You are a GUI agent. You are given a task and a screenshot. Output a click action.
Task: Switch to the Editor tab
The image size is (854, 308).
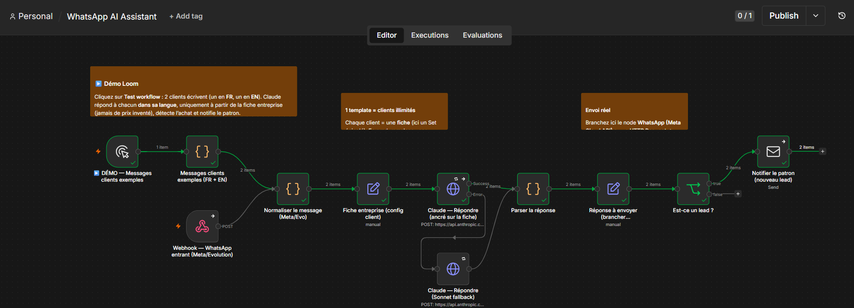tap(386, 35)
